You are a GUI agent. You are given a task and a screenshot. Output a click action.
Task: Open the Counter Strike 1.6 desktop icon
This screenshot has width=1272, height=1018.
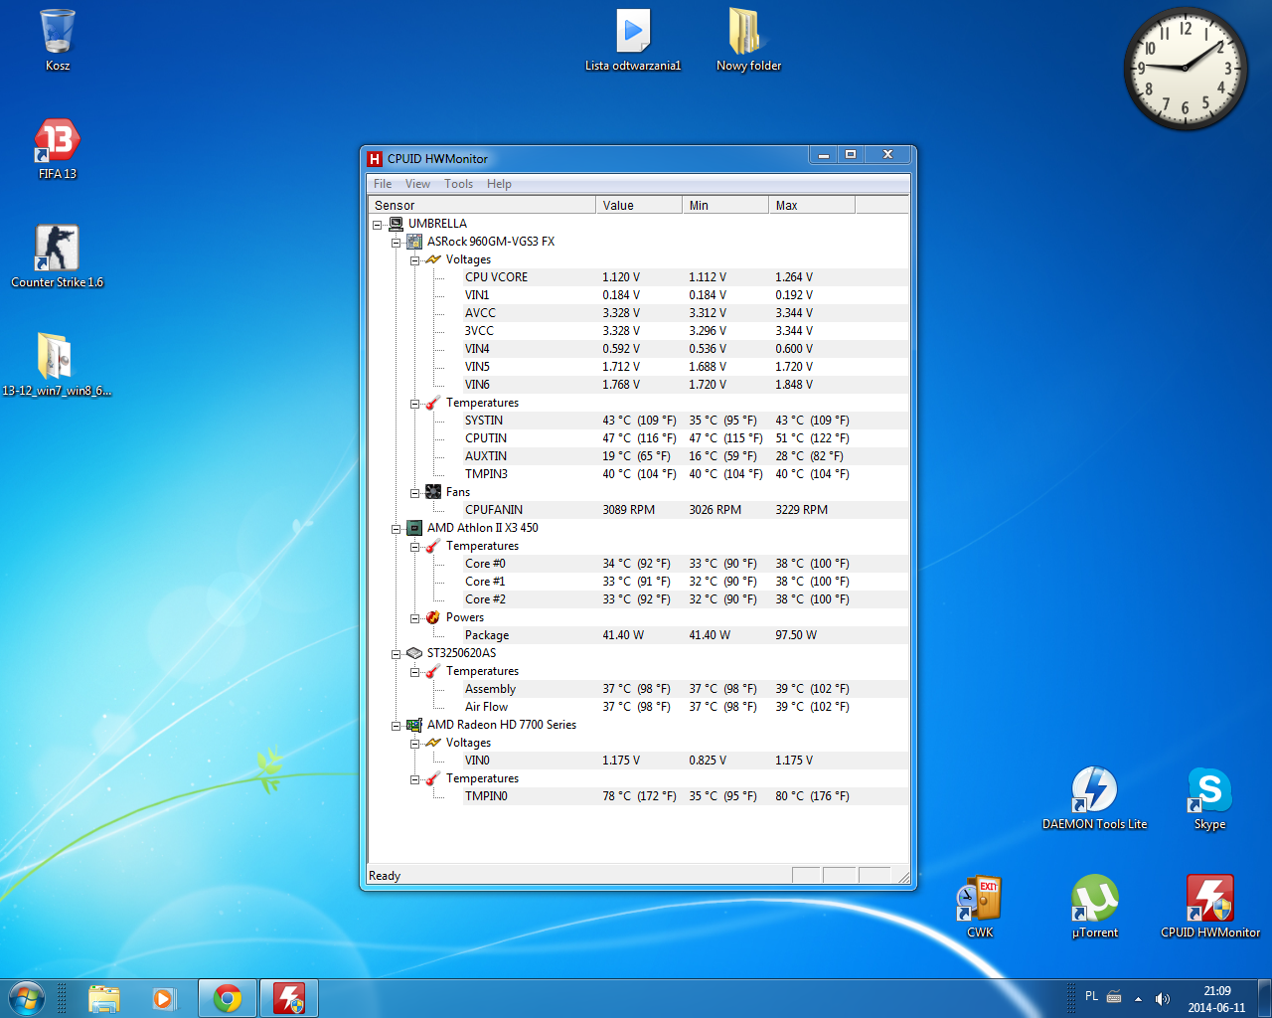[57, 250]
